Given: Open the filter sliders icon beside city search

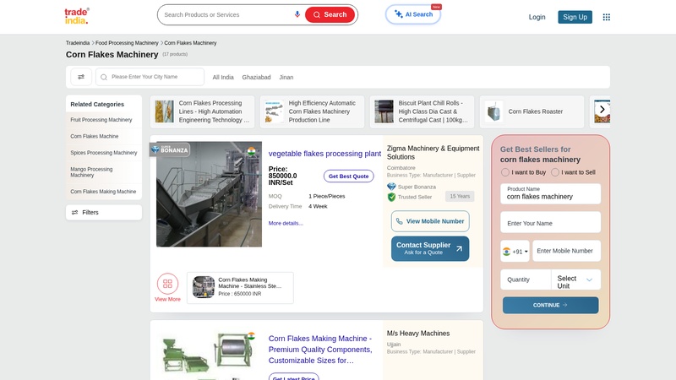Looking at the screenshot, I should [x=81, y=77].
